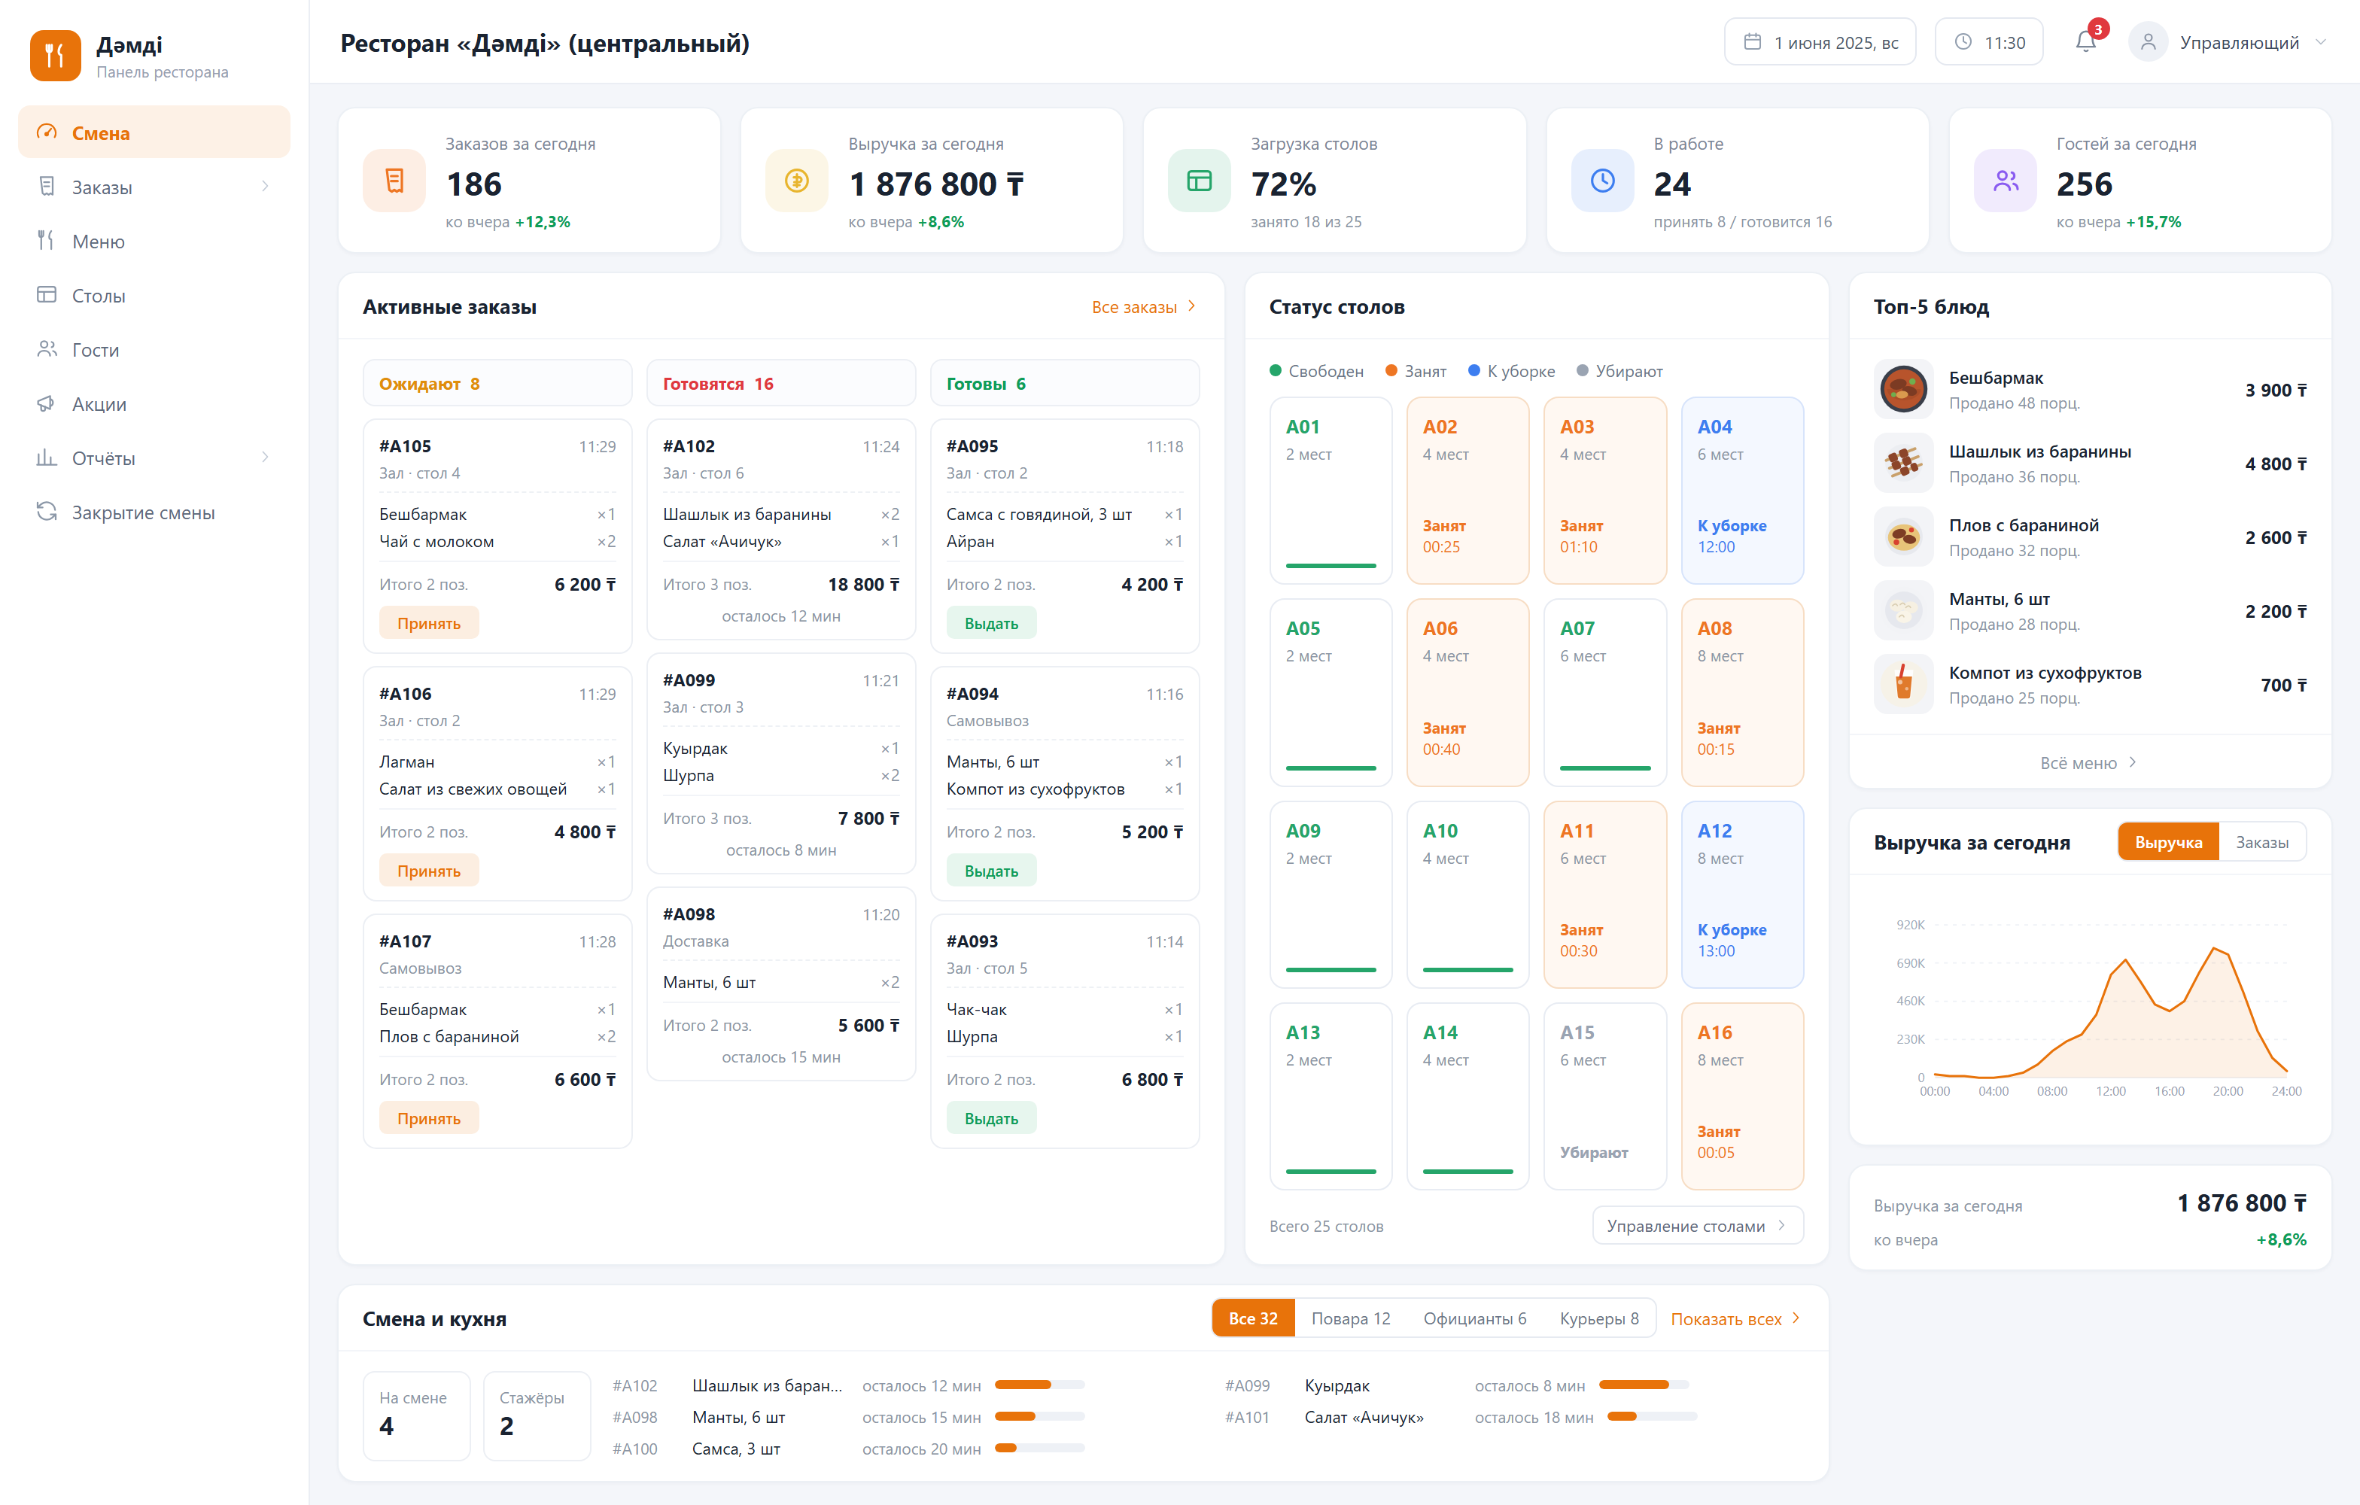
Task: Click the #A102 cooking progress bar
Action: tap(1039, 1385)
